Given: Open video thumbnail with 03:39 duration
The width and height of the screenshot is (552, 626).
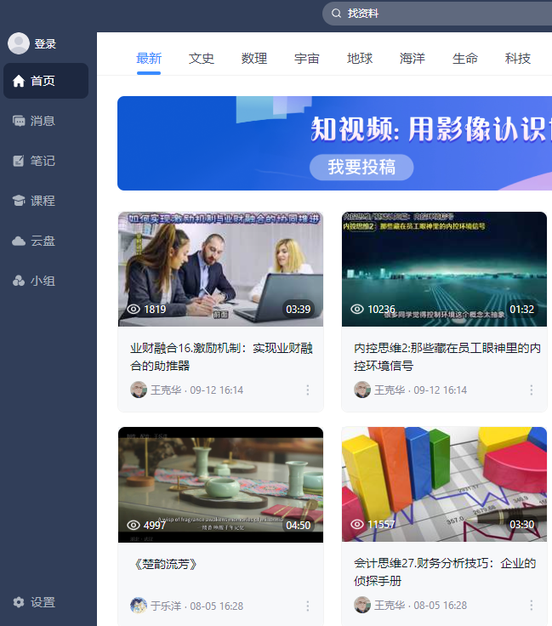Looking at the screenshot, I should coord(221,269).
